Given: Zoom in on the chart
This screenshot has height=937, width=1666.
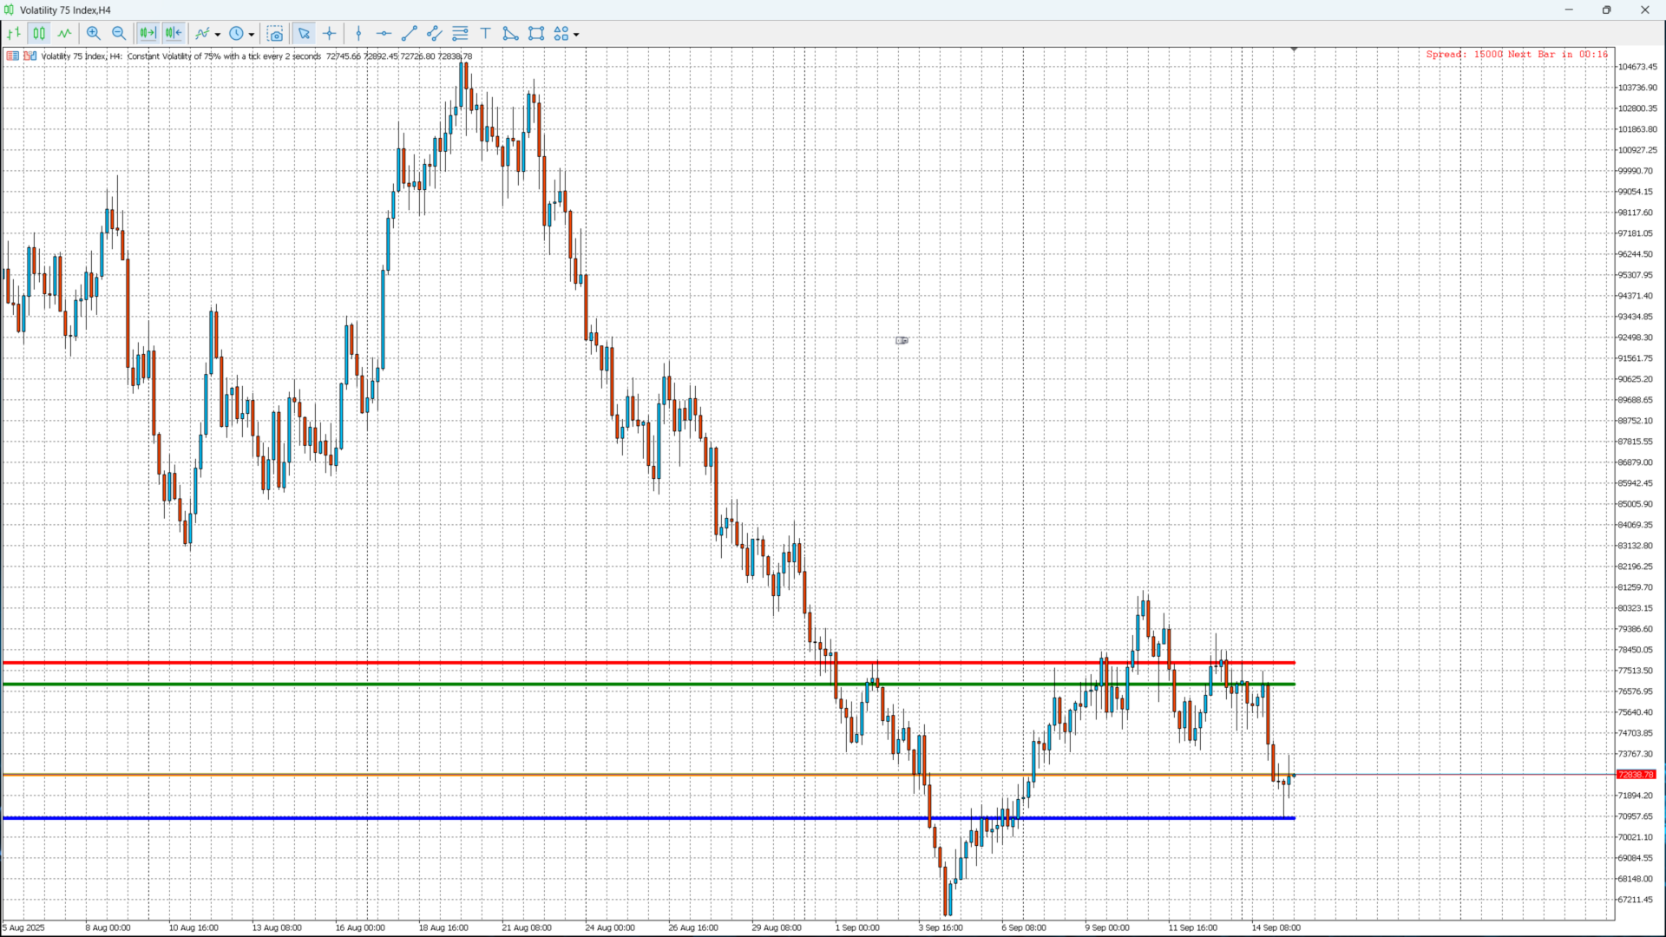Looking at the screenshot, I should [x=94, y=34].
